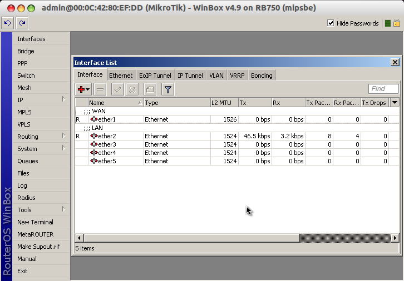The image size is (404, 281).
Task: Switch to the VLAN tab
Action: 216,76
